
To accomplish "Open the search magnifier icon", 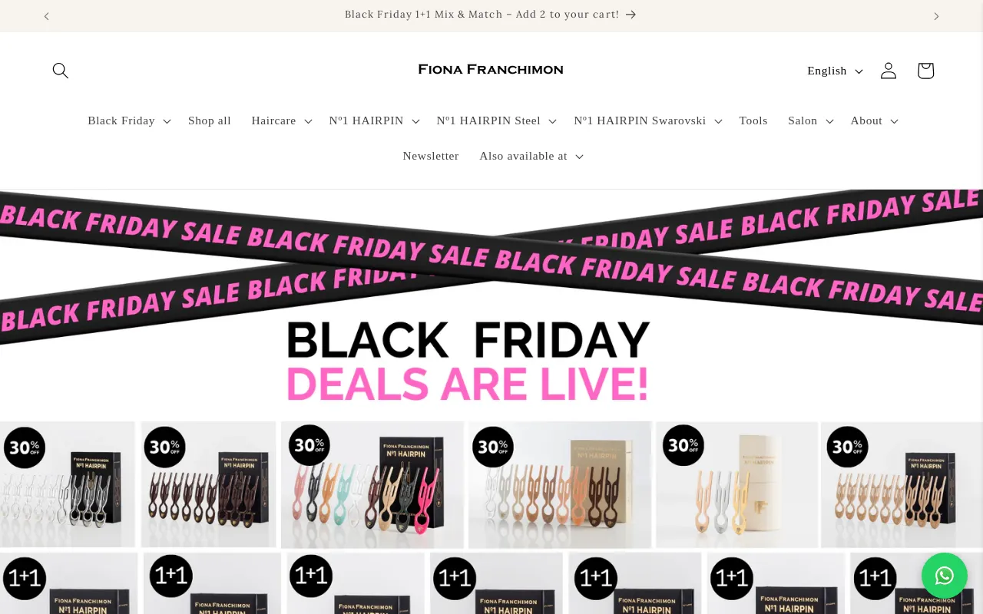I will click(x=61, y=71).
